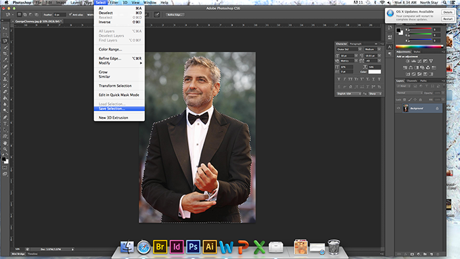460x259 pixels.
Task: Choose Save Selection... menu item
Action: tap(119, 108)
